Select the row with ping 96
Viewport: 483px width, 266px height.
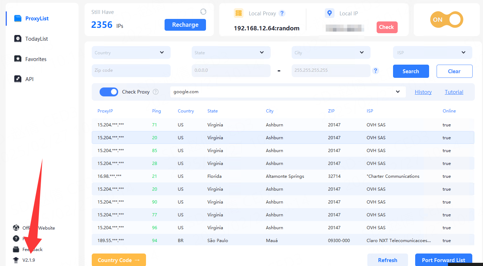click(283, 227)
